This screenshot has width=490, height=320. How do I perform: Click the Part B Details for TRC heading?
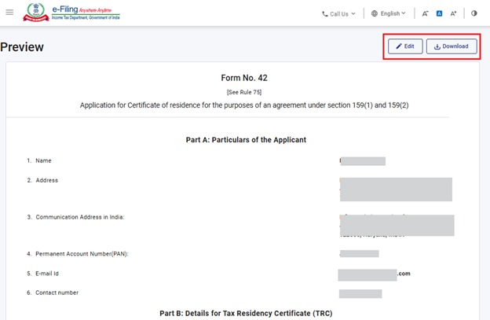[x=244, y=312]
